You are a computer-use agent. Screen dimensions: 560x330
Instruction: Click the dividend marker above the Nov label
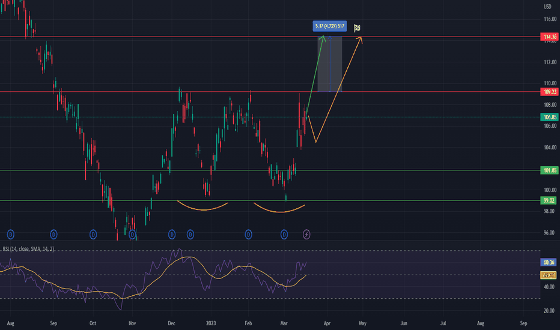pos(133,235)
